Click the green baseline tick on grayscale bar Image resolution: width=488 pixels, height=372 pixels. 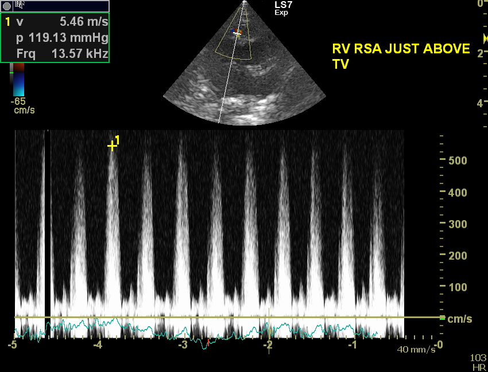point(11,73)
